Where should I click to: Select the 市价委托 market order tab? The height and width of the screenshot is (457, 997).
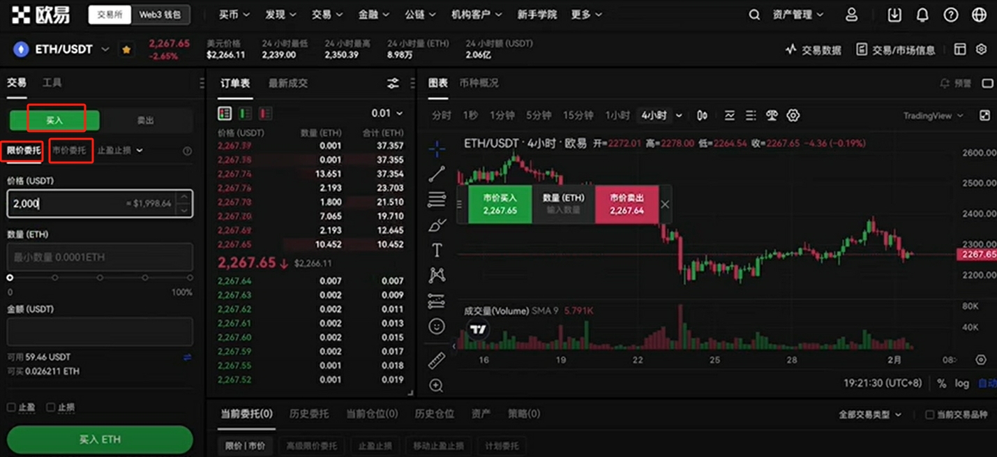pos(69,150)
